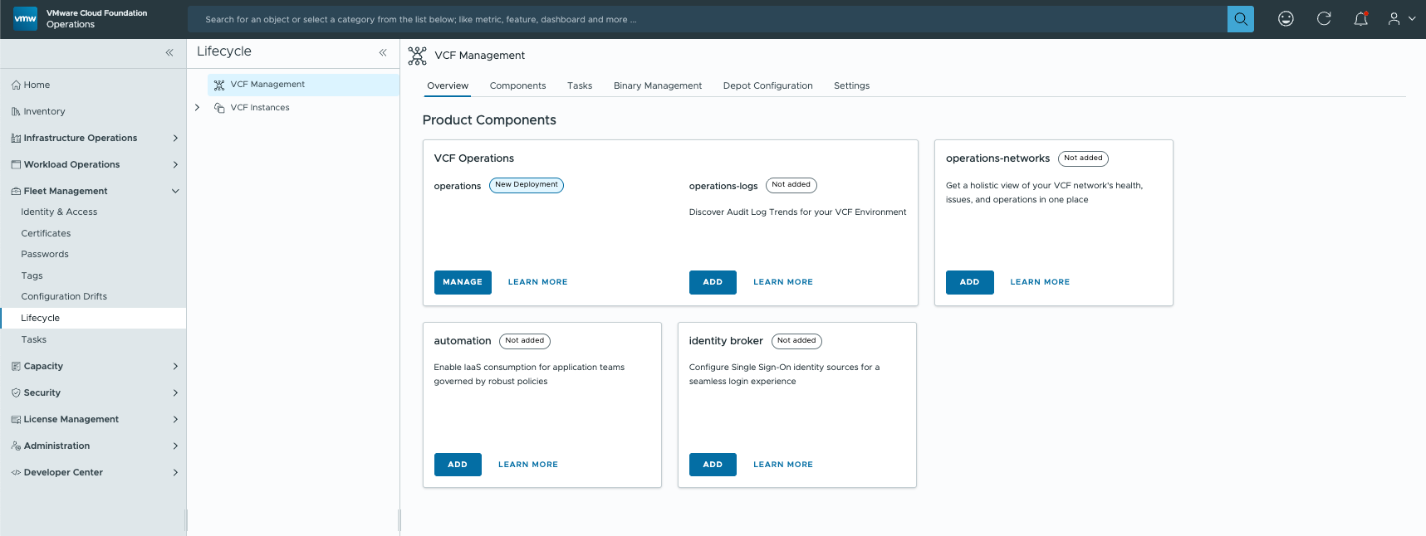Image resolution: width=1426 pixels, height=536 pixels.
Task: Collapse the main navigation sidebar
Action: 169,52
